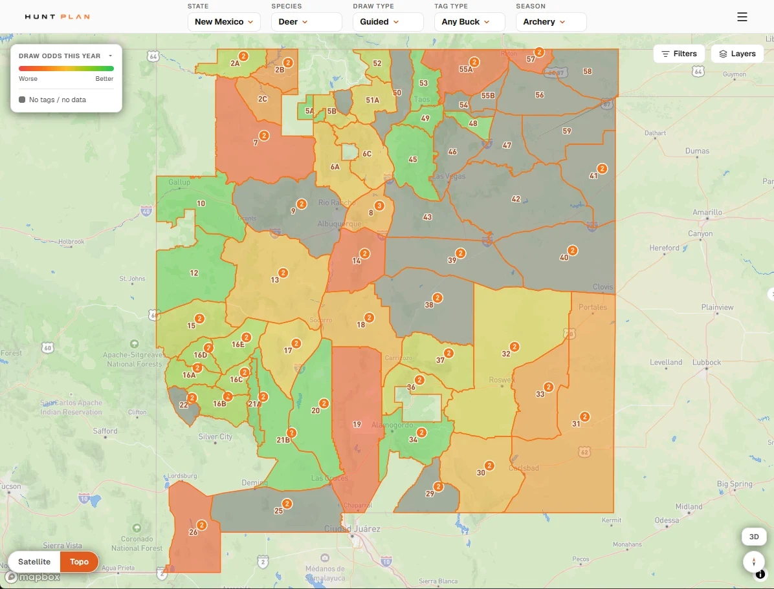The image size is (774, 589).
Task: Click the badge numbered 3 on unit 8
Action: point(379,206)
